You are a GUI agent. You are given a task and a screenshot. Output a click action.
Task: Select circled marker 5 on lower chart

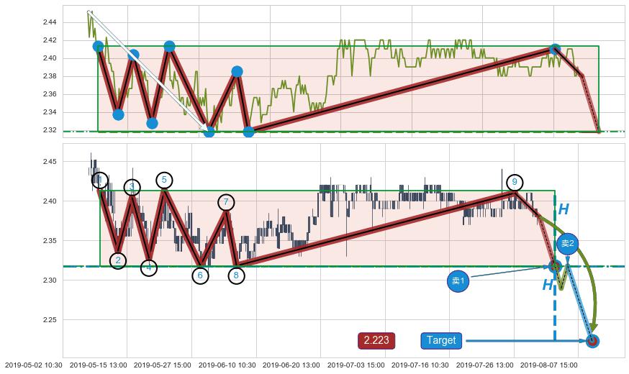point(164,180)
